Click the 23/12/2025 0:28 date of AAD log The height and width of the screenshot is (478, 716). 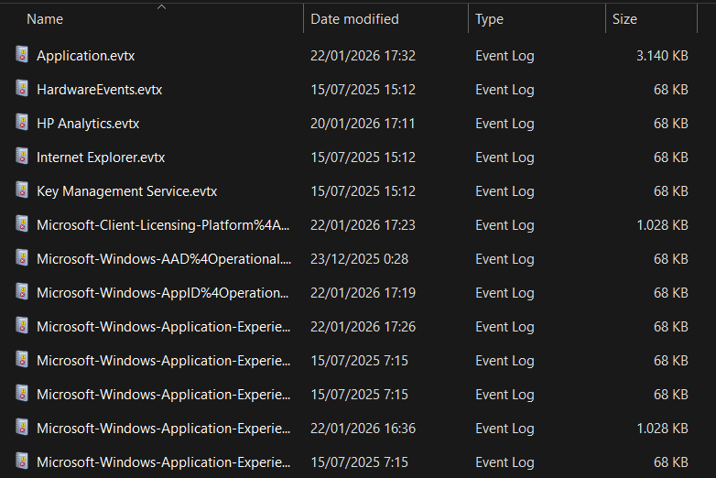[x=359, y=259]
